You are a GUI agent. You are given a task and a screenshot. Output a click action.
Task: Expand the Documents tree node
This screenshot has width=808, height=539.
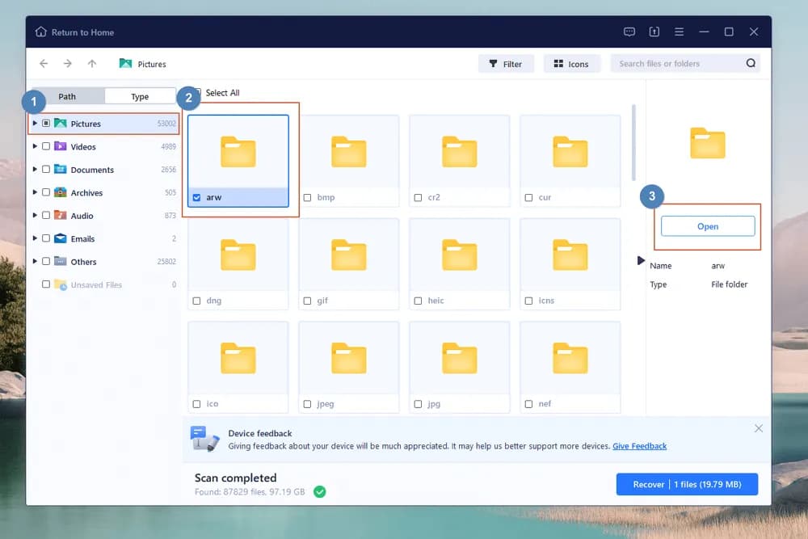pos(35,170)
